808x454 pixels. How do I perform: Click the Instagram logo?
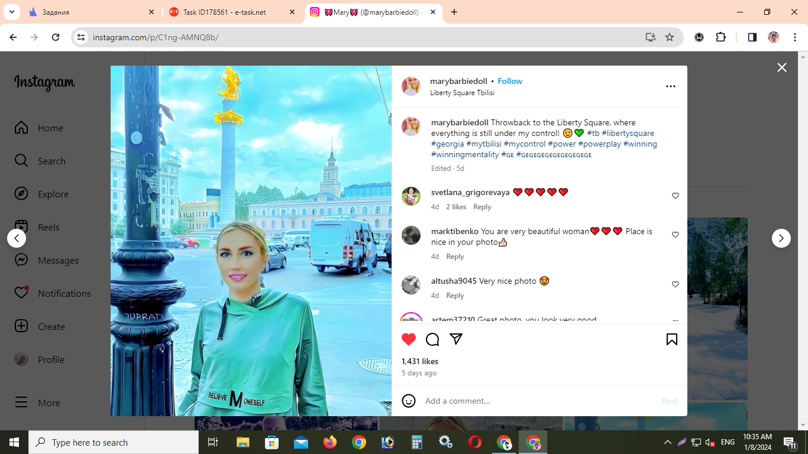pos(45,83)
